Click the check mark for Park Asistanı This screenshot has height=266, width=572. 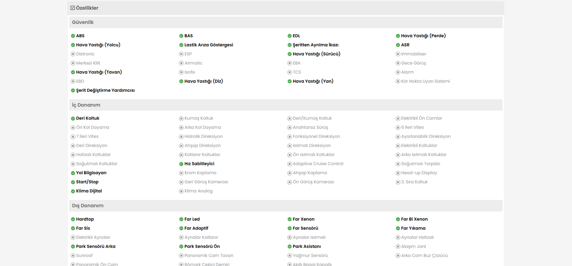click(x=290, y=247)
